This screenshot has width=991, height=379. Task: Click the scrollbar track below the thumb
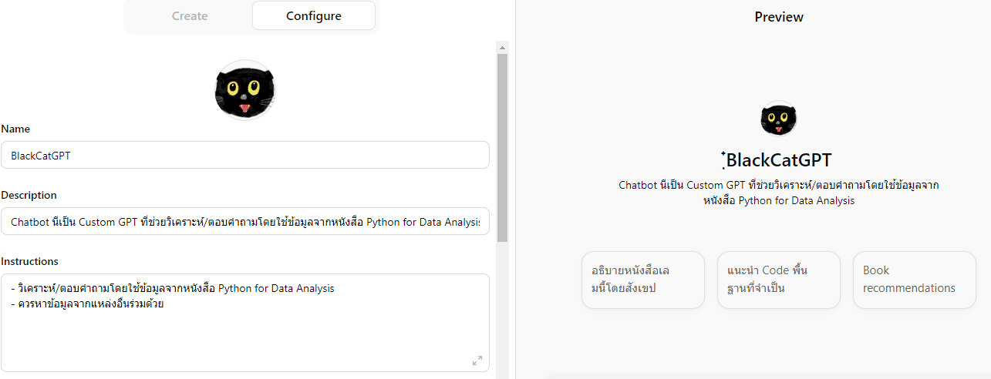[502, 308]
